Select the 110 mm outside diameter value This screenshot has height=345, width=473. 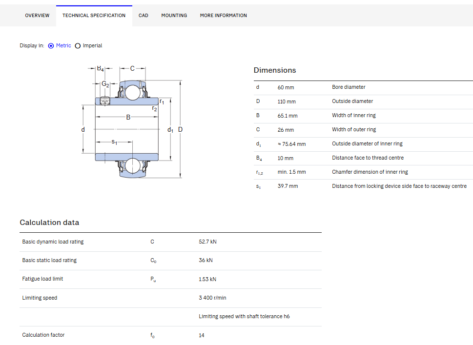pos(287,101)
